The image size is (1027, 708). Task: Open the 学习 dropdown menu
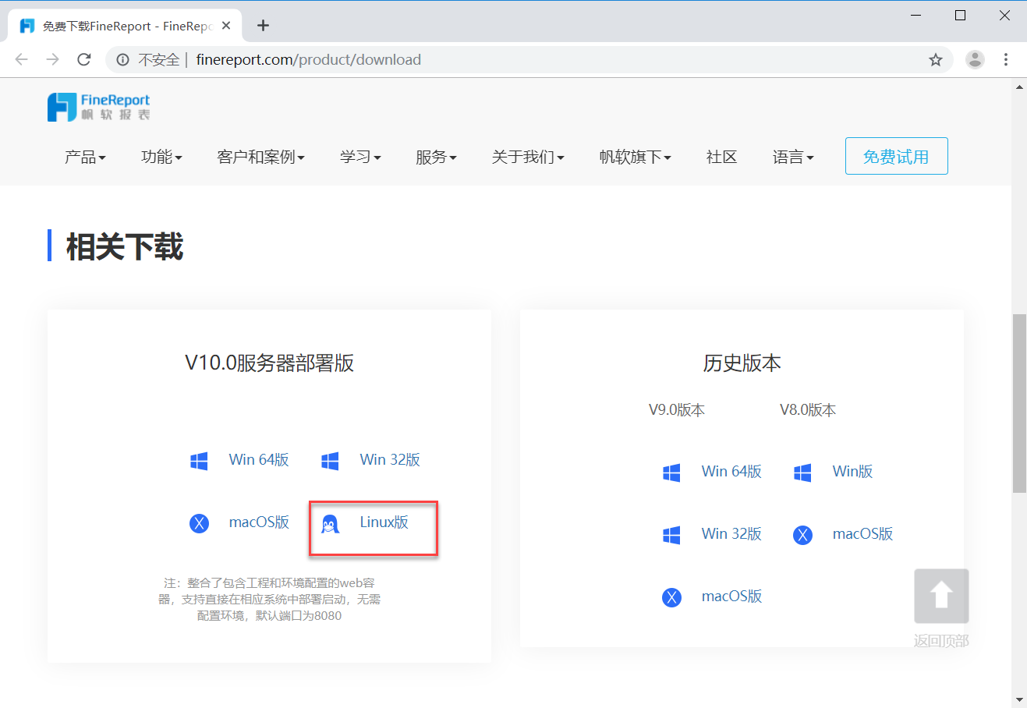click(360, 157)
